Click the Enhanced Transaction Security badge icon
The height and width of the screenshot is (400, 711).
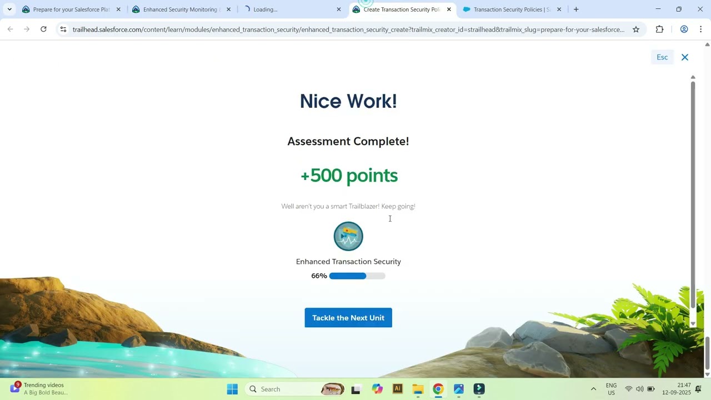(x=348, y=236)
